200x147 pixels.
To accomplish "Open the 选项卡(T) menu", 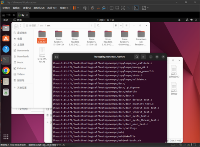I will 52,8.
